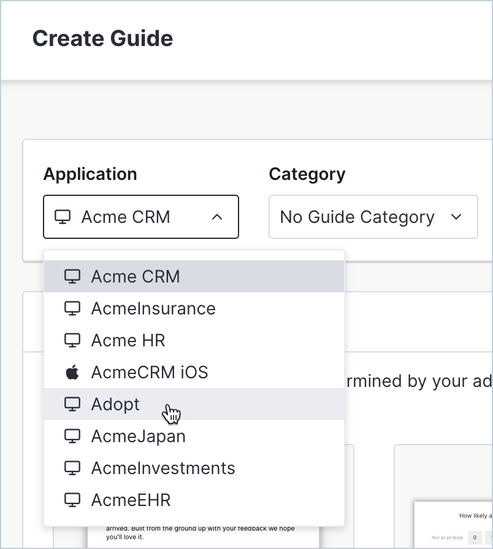493x549 pixels.
Task: Select AcmeInsurance from the application list
Action: [x=194, y=308]
